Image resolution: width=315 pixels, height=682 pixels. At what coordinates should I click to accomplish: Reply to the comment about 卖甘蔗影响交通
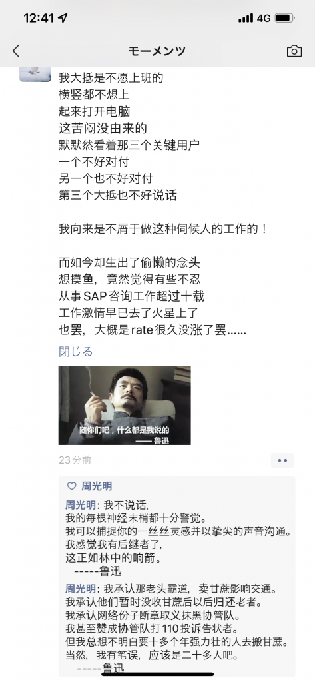(178, 629)
